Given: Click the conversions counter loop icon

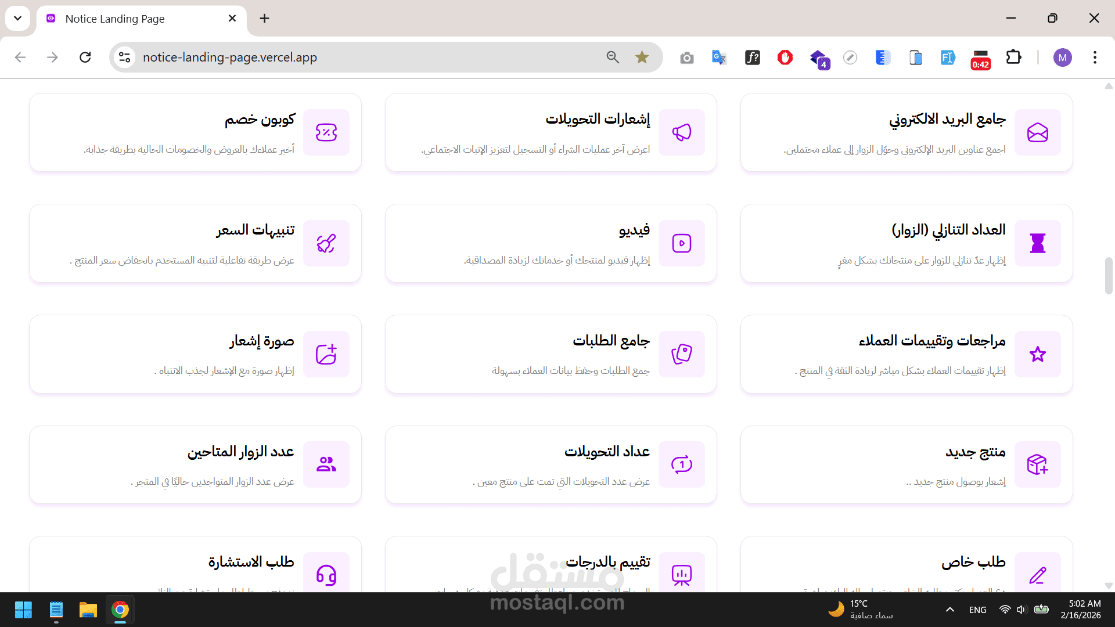Looking at the screenshot, I should pos(682,464).
